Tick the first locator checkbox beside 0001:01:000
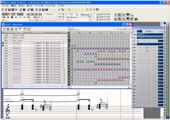170x120 pixels. coord(94,14)
